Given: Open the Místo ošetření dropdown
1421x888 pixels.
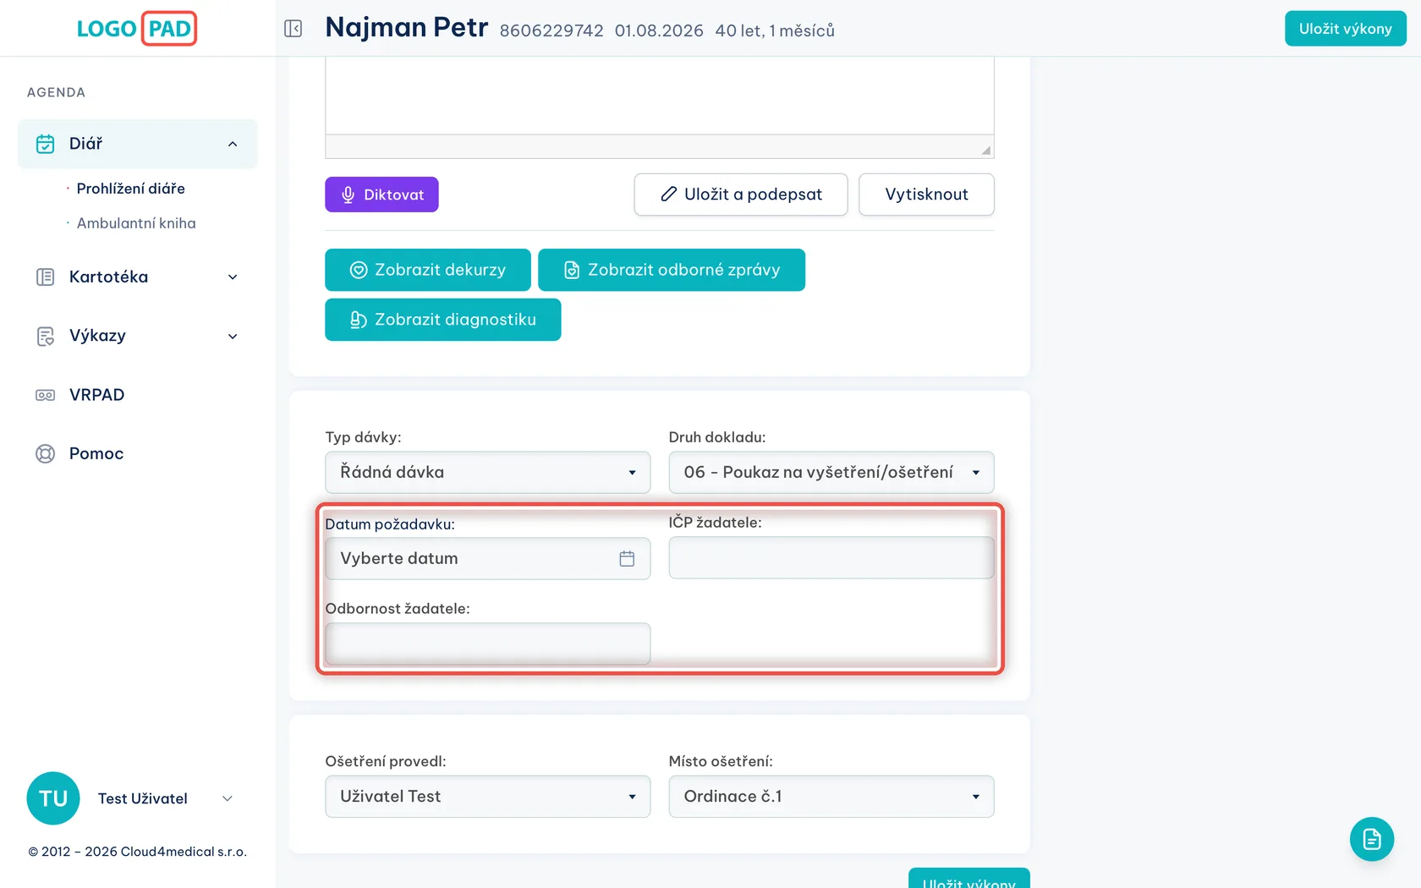Looking at the screenshot, I should coord(831,797).
